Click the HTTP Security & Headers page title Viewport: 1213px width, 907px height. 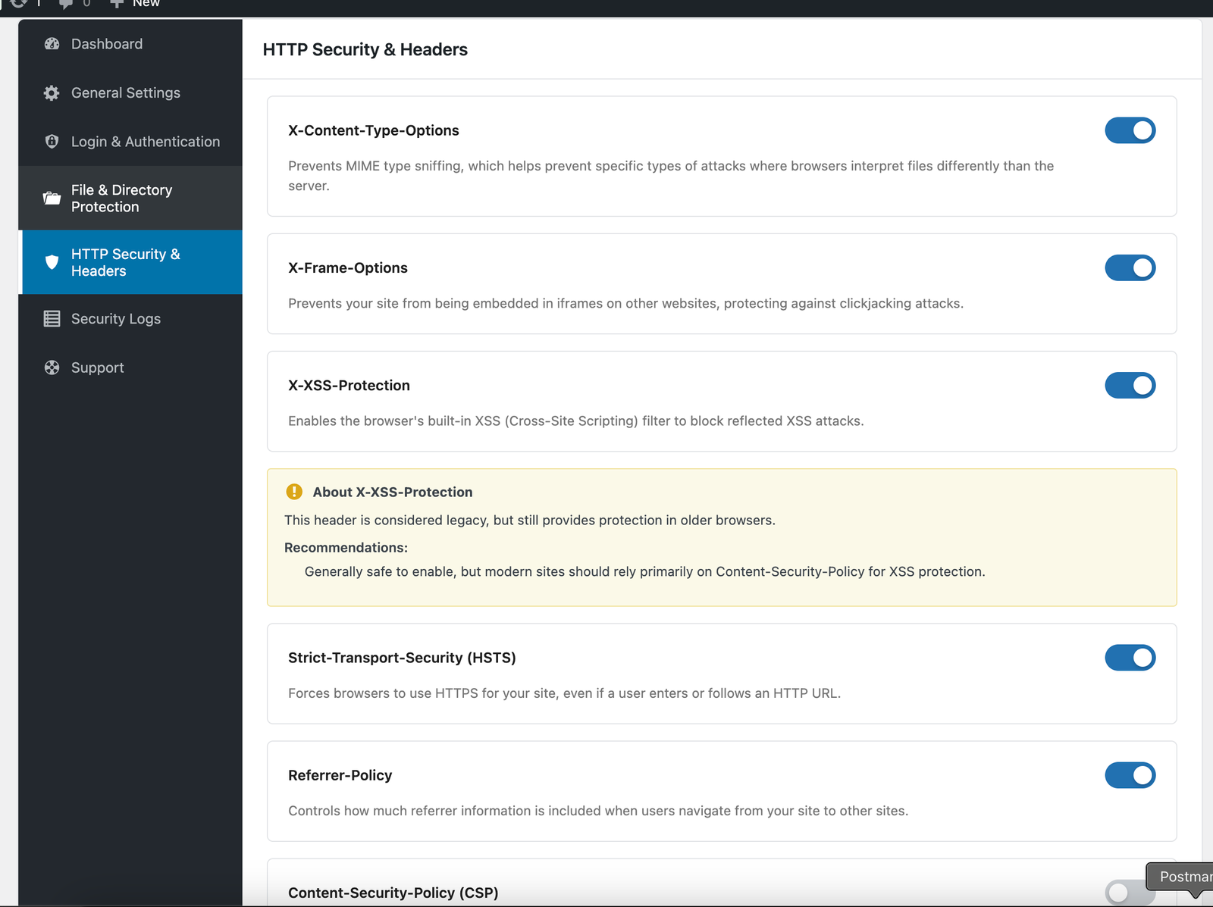(365, 49)
